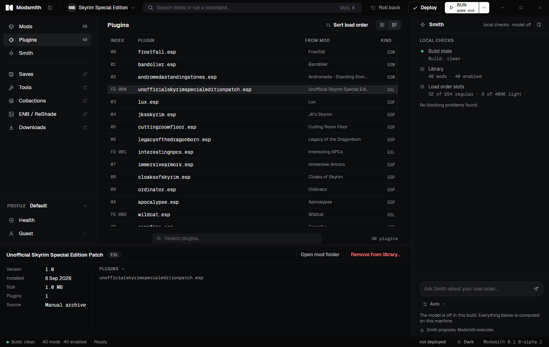Select the immersivearmors.esp plugin row
The height and width of the screenshot is (347, 549).
click(253, 165)
